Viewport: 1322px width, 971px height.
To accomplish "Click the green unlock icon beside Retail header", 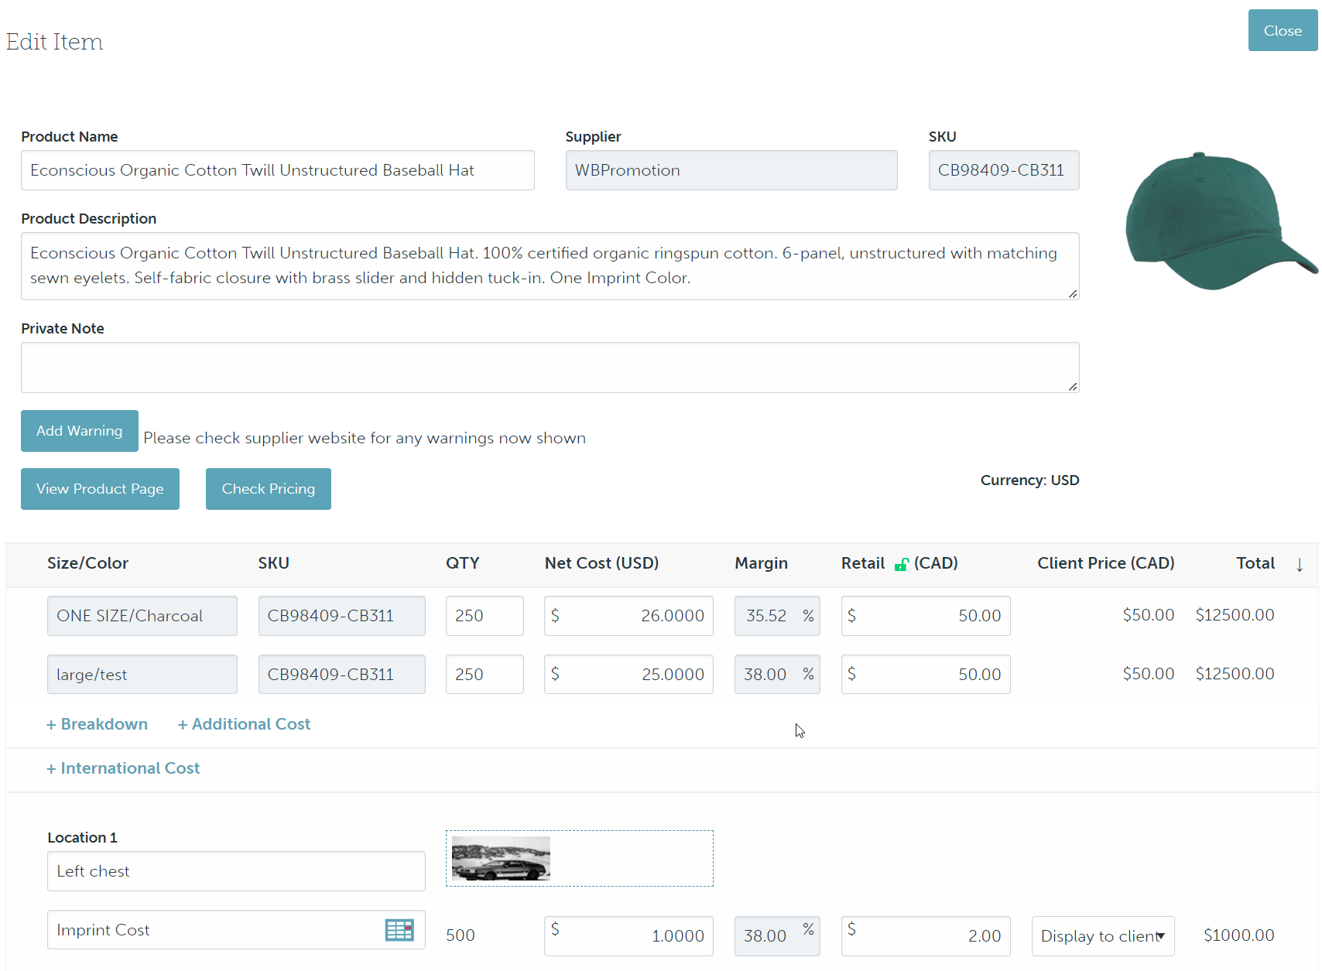I will (x=902, y=563).
